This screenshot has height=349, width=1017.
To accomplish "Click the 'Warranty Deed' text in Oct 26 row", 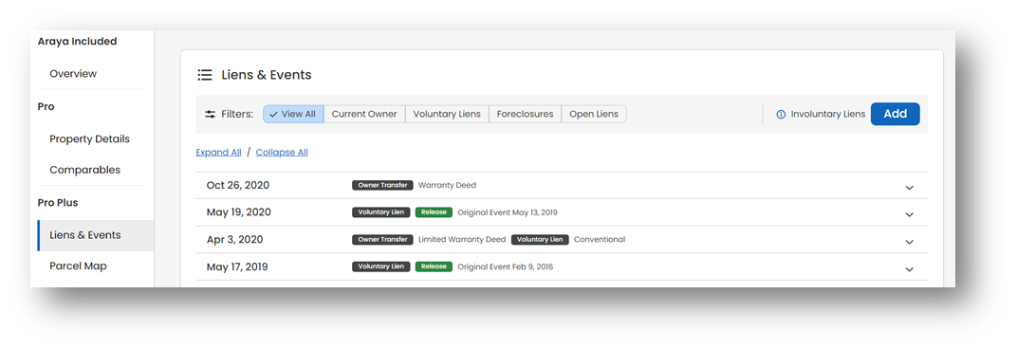I will [447, 186].
